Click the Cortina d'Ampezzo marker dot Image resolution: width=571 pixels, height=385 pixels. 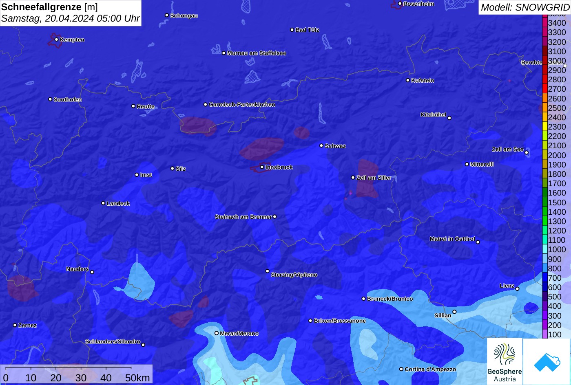[x=401, y=369]
